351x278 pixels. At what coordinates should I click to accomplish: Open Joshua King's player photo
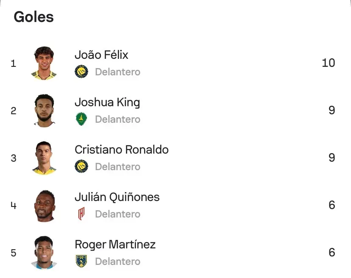pyautogui.click(x=44, y=110)
